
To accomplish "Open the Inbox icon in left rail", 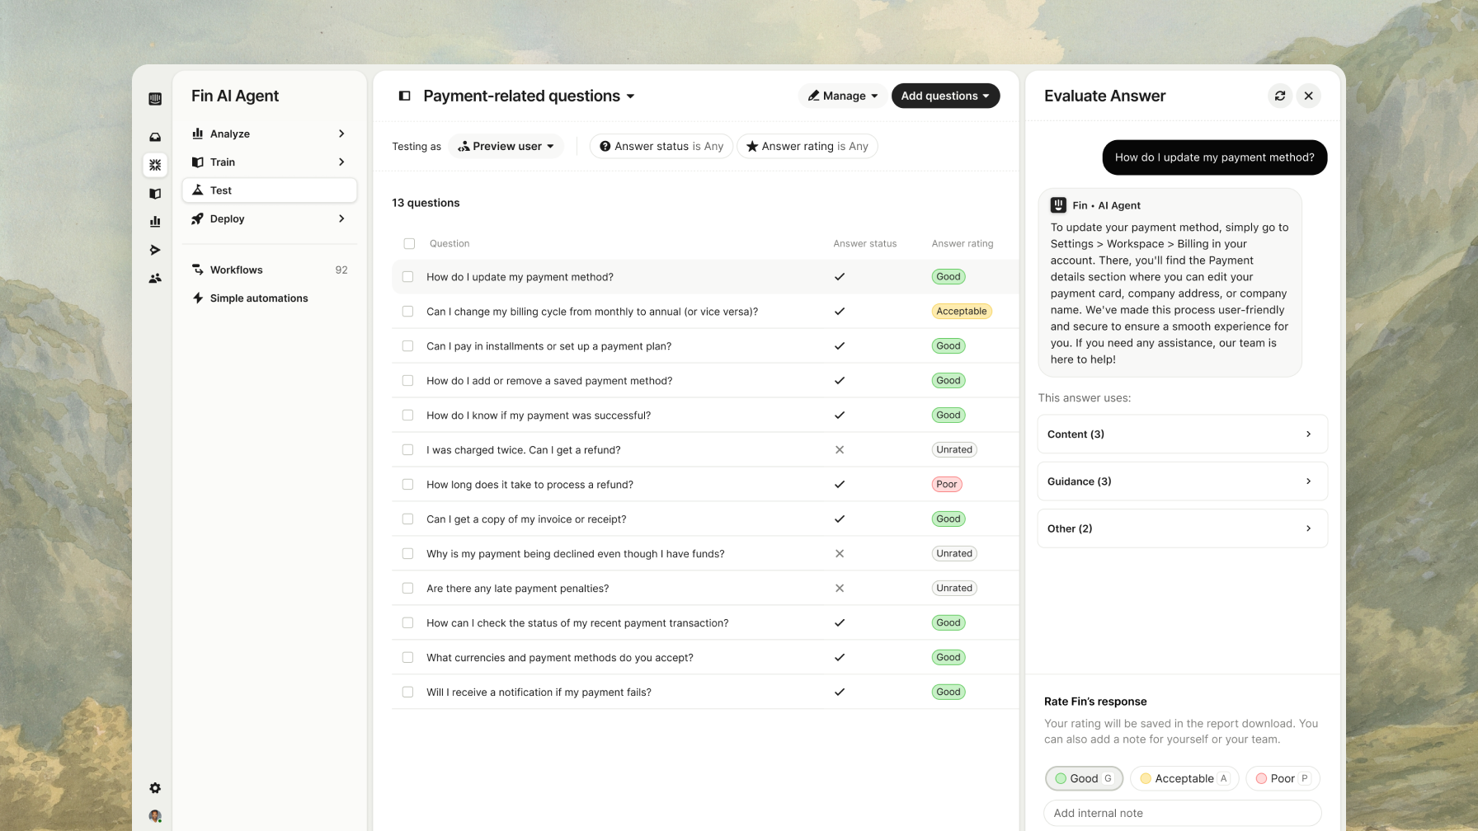I will 155,138.
